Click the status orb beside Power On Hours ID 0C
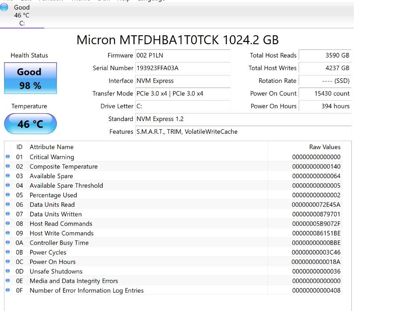This screenshot has width=407, height=311. pos(8,262)
